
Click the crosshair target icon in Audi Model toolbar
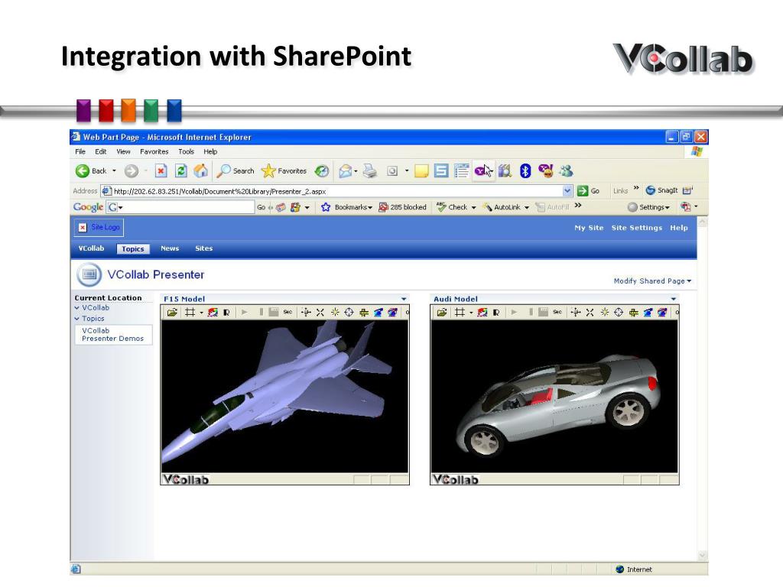click(x=619, y=313)
